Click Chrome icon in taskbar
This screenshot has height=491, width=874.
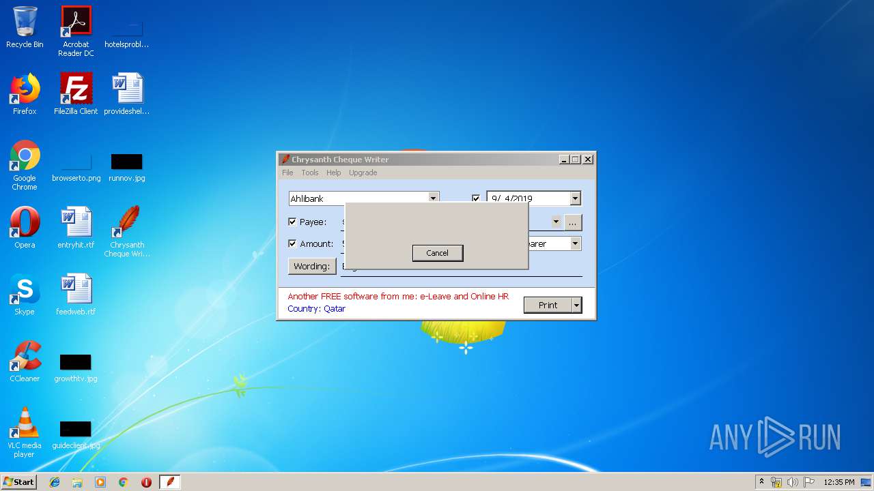(x=124, y=482)
